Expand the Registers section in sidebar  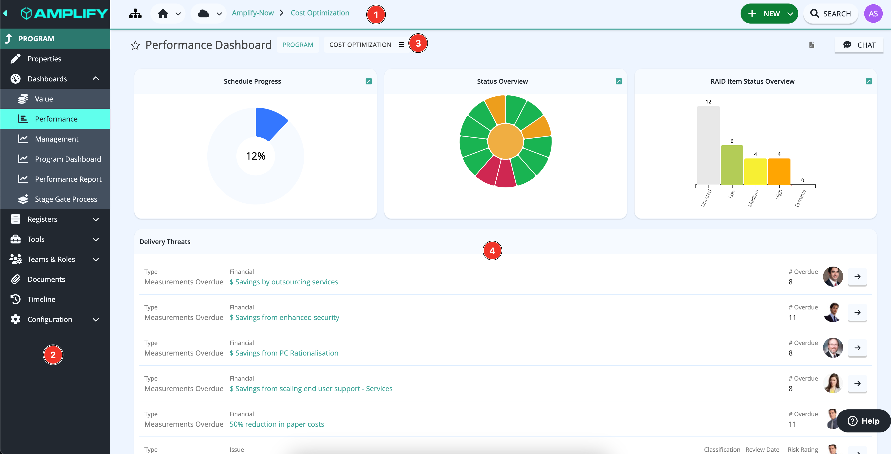pyautogui.click(x=96, y=219)
